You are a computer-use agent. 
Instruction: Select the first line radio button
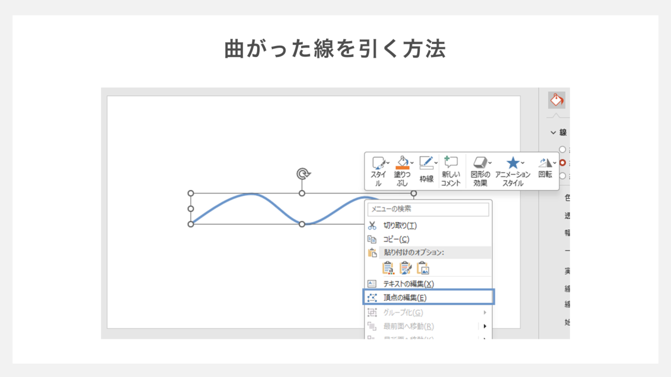coord(563,150)
